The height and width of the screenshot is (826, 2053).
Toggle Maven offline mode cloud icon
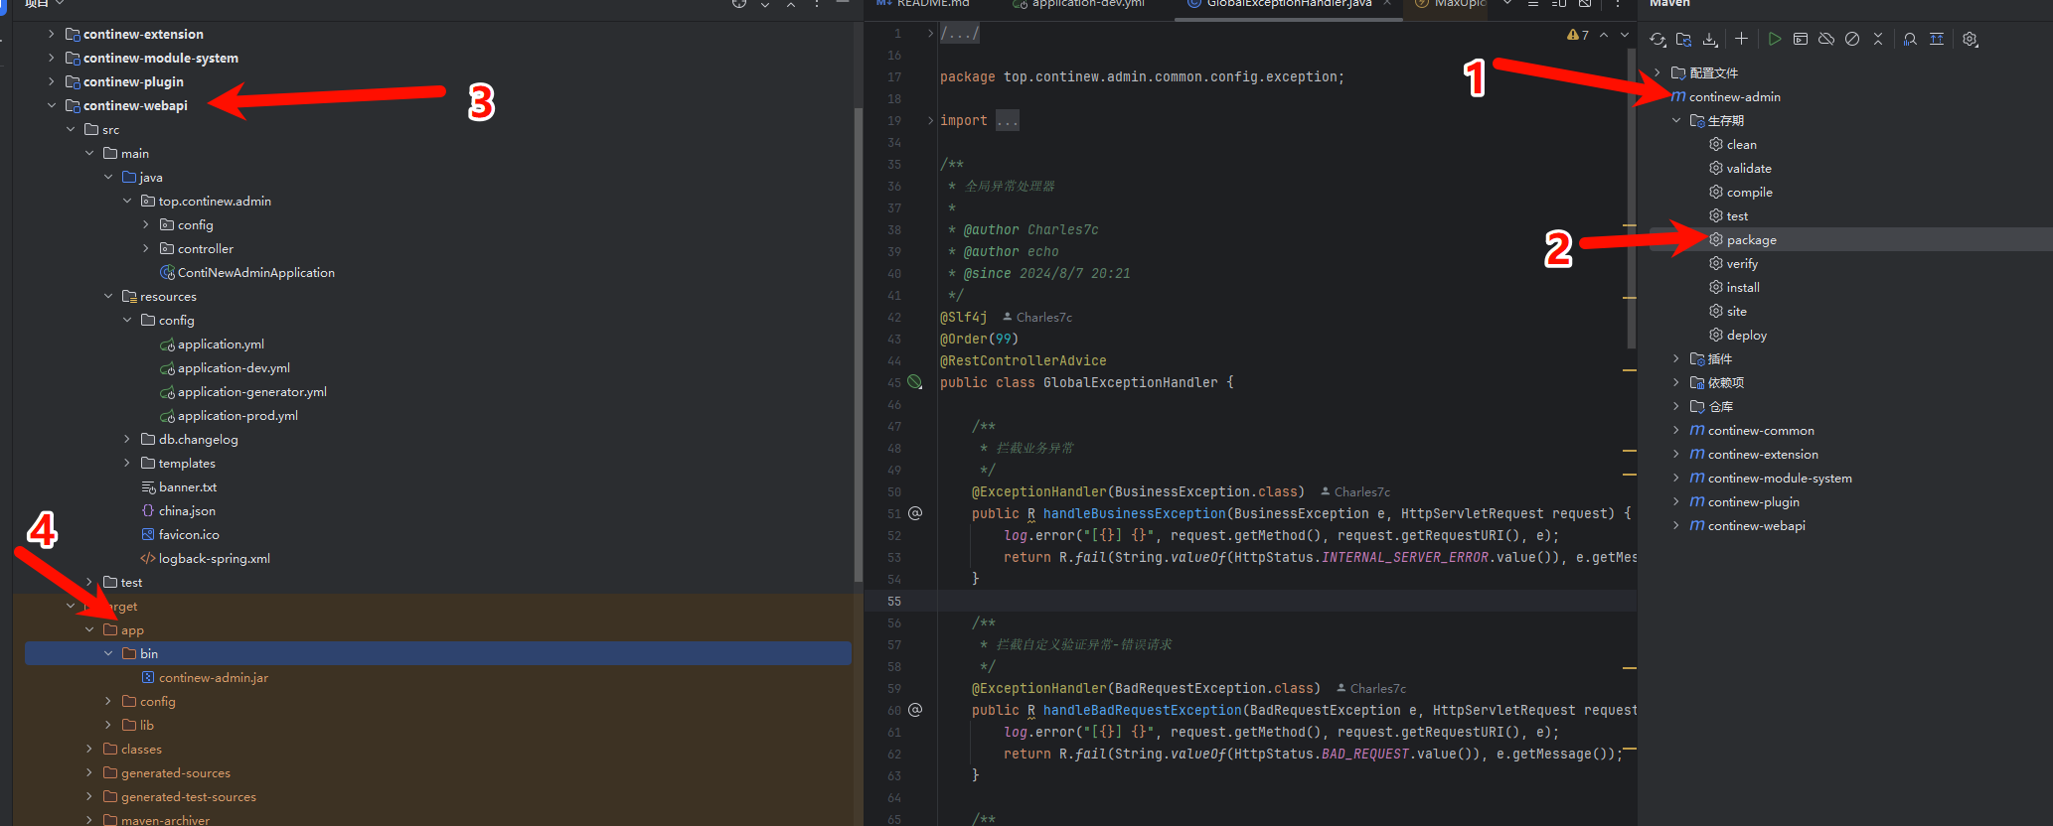point(1825,40)
